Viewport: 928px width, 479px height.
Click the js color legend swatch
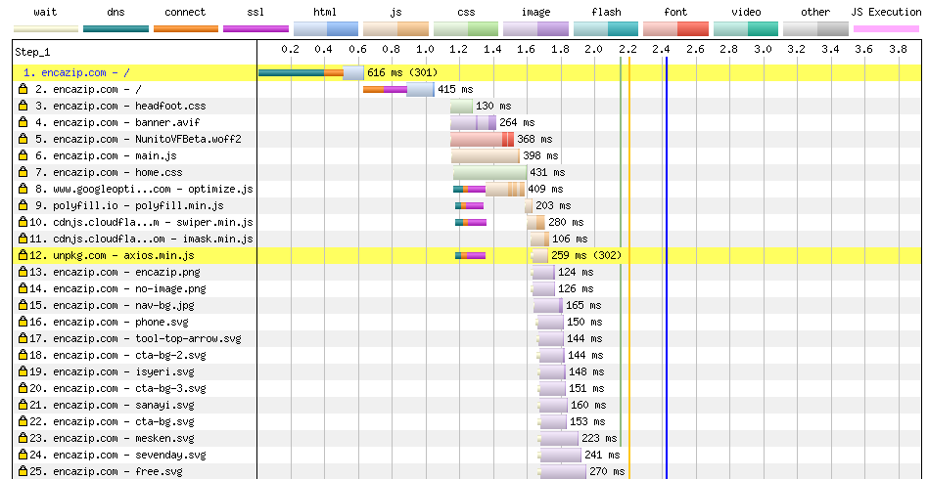pyautogui.click(x=395, y=29)
